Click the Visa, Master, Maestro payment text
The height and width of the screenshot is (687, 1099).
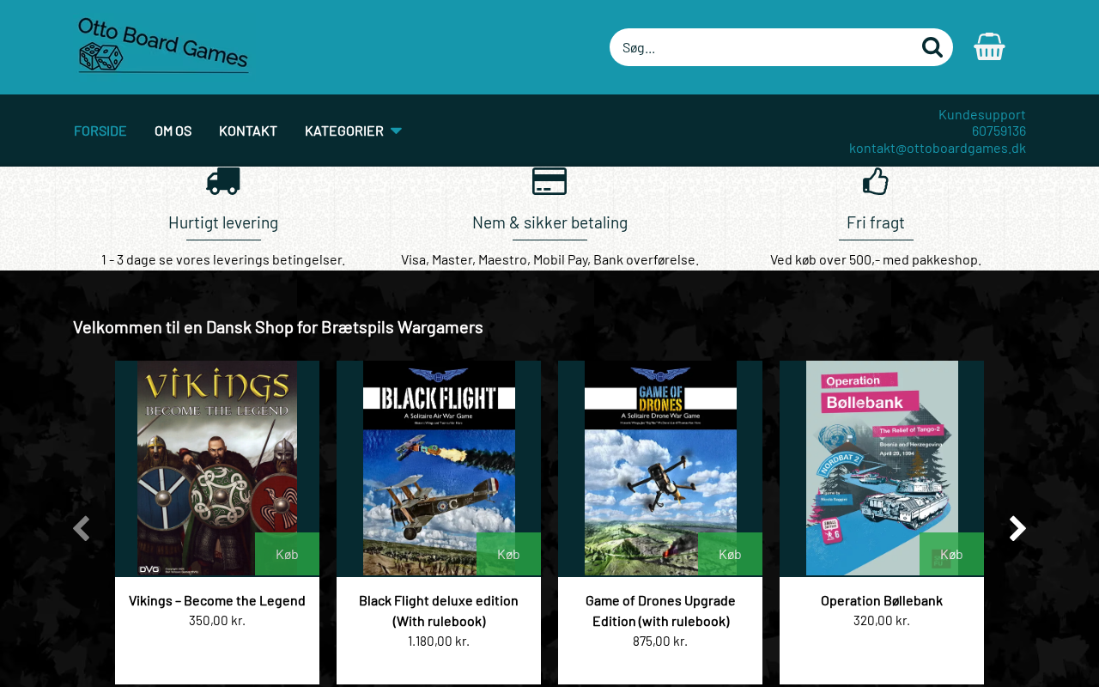(x=549, y=259)
